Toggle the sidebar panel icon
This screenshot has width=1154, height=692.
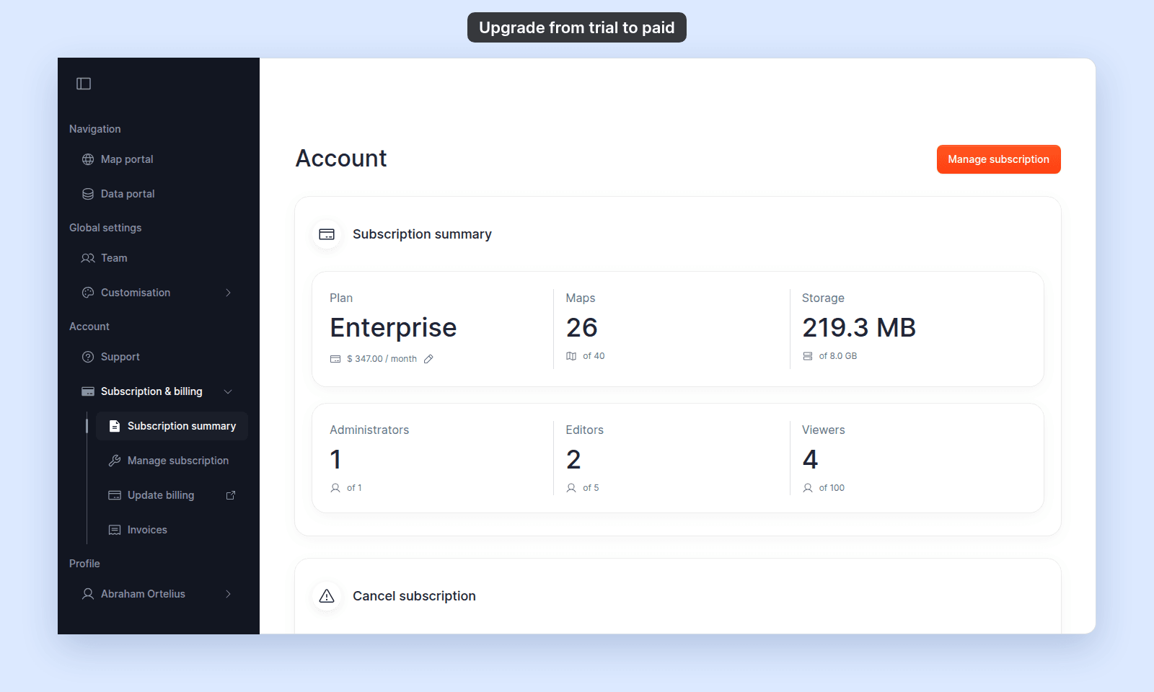click(x=84, y=84)
